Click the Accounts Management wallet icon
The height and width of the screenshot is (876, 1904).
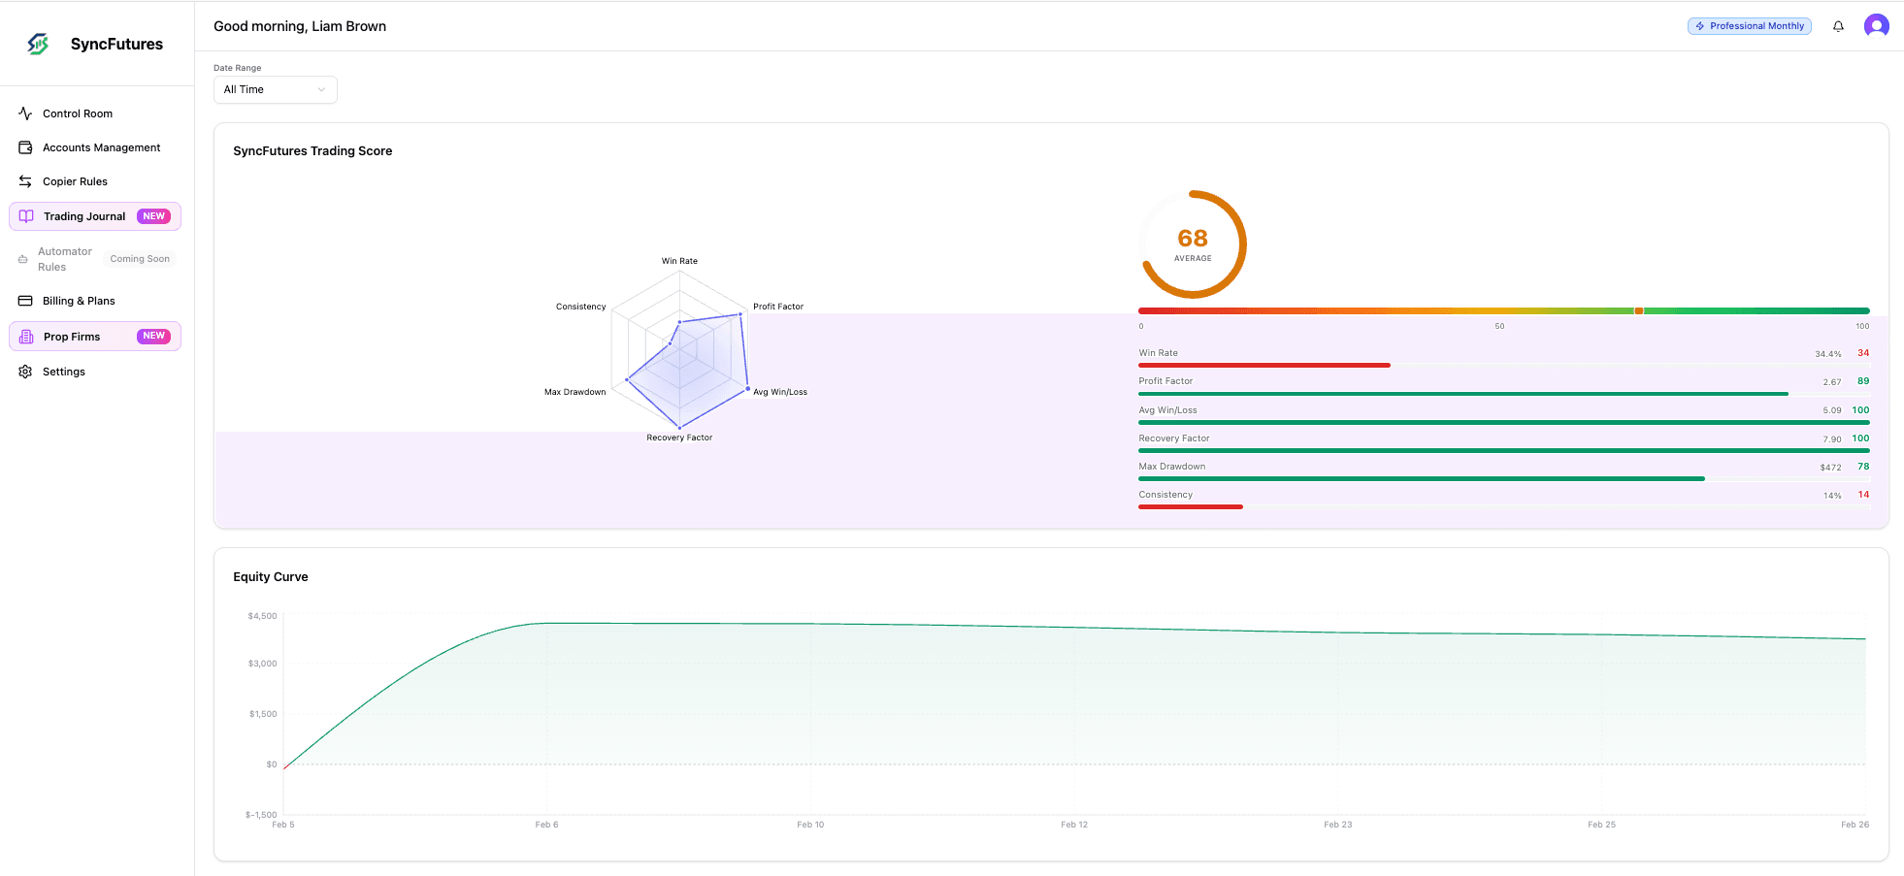click(25, 147)
